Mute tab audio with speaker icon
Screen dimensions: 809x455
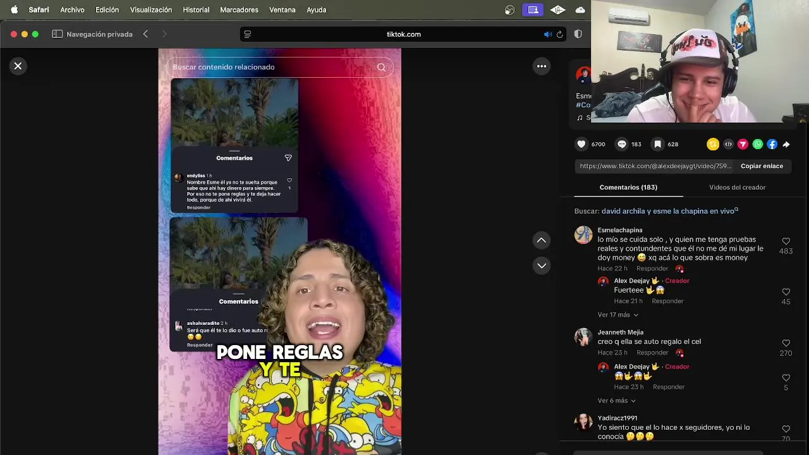click(547, 34)
